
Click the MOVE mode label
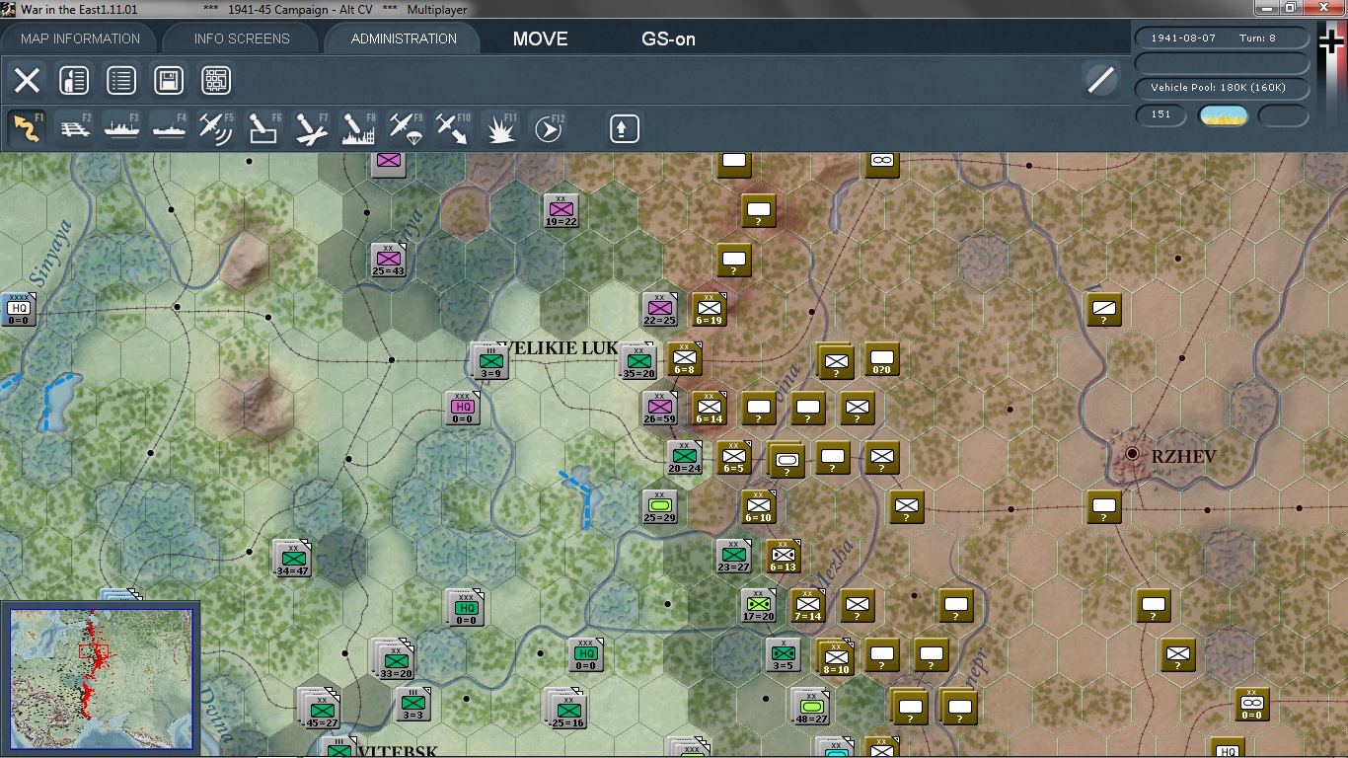pos(540,39)
